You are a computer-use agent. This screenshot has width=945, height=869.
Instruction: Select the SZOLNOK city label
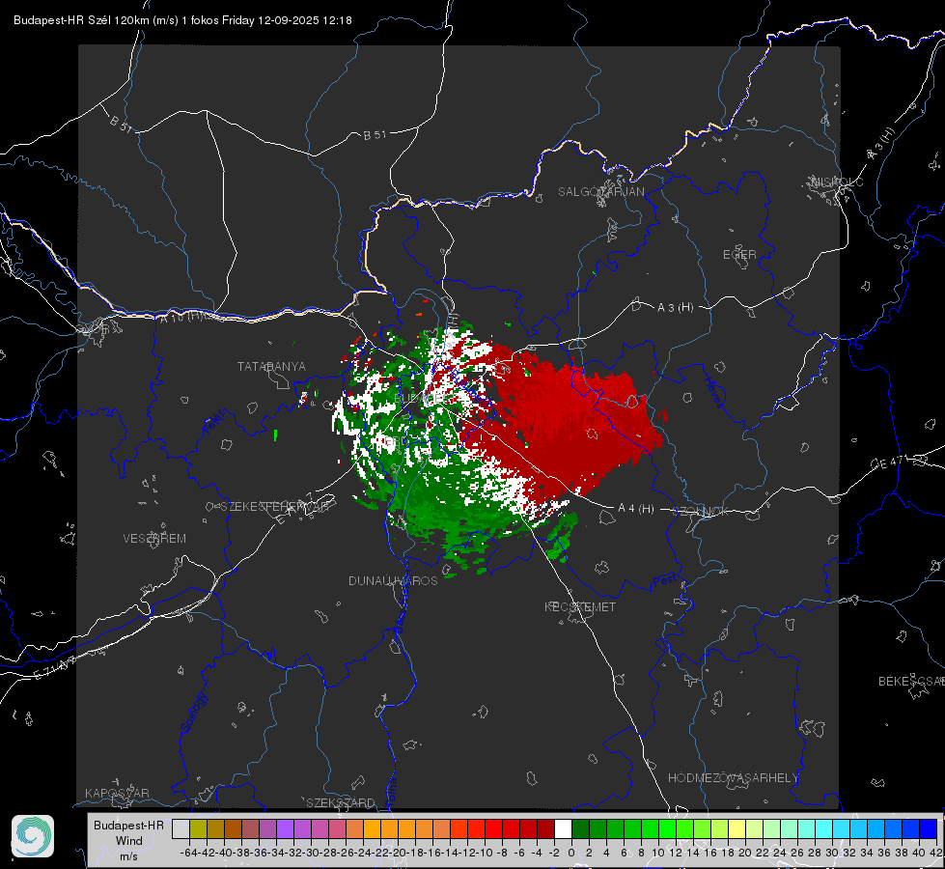[x=701, y=511]
